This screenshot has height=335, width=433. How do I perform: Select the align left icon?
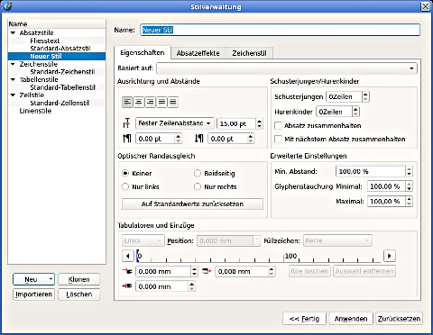(x=127, y=102)
